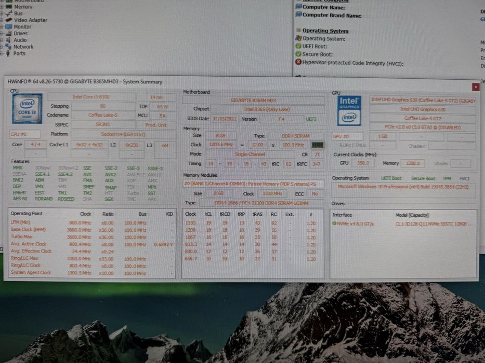485x363 pixels.
Task: Click the Secure Boot indicator in HWiNFO
Action: tap(423, 178)
